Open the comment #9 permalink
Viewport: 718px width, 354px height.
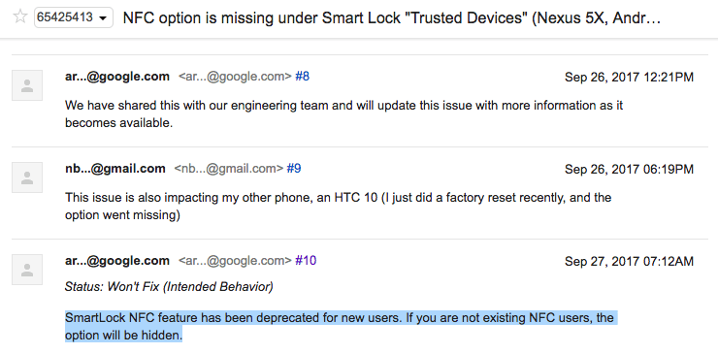pyautogui.click(x=294, y=169)
